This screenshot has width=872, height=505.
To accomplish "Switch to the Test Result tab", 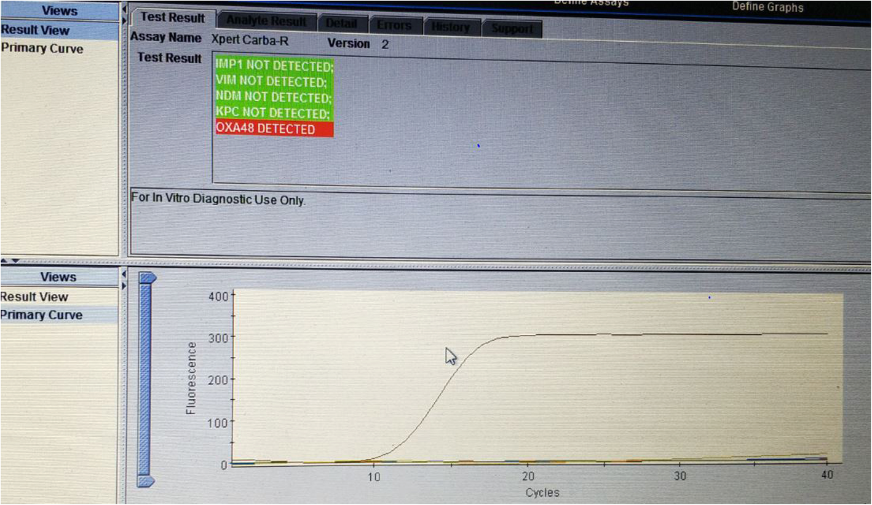I will [173, 18].
